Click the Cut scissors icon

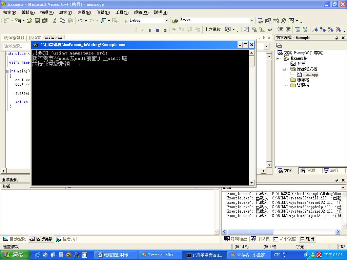click(x=55, y=21)
